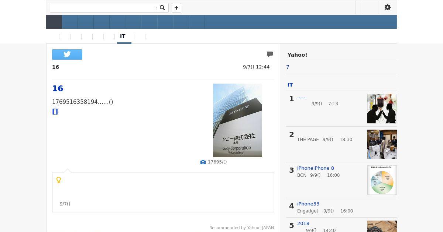Click "Yahoo!" sidebar heading

click(297, 55)
